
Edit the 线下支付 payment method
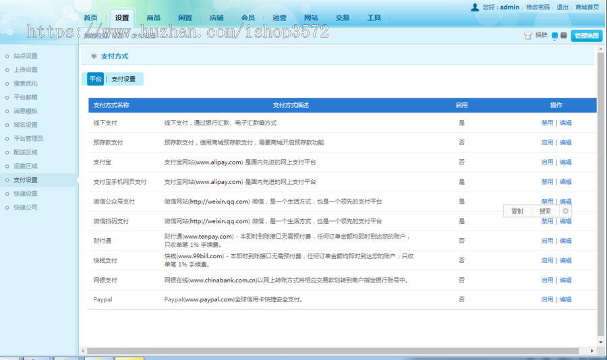[566, 123]
